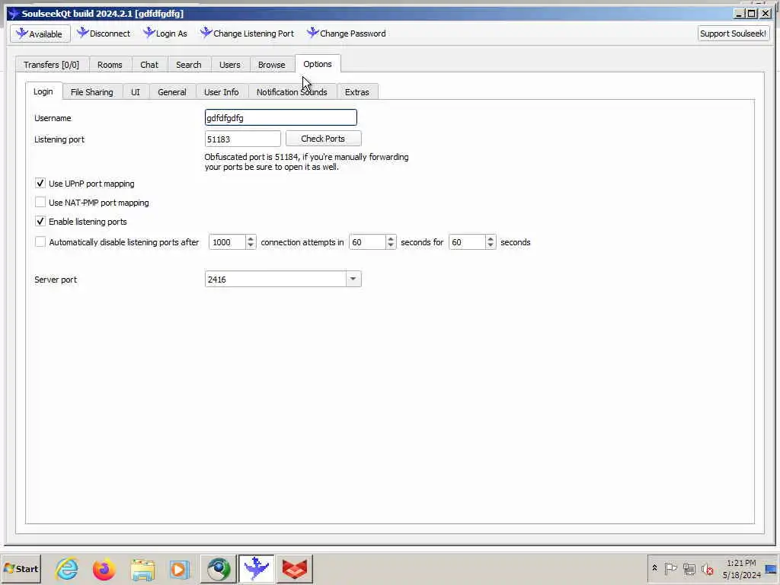Image resolution: width=780 pixels, height=585 pixels.
Task: Open the Transfers [0/0] tab
Action: [52, 65]
